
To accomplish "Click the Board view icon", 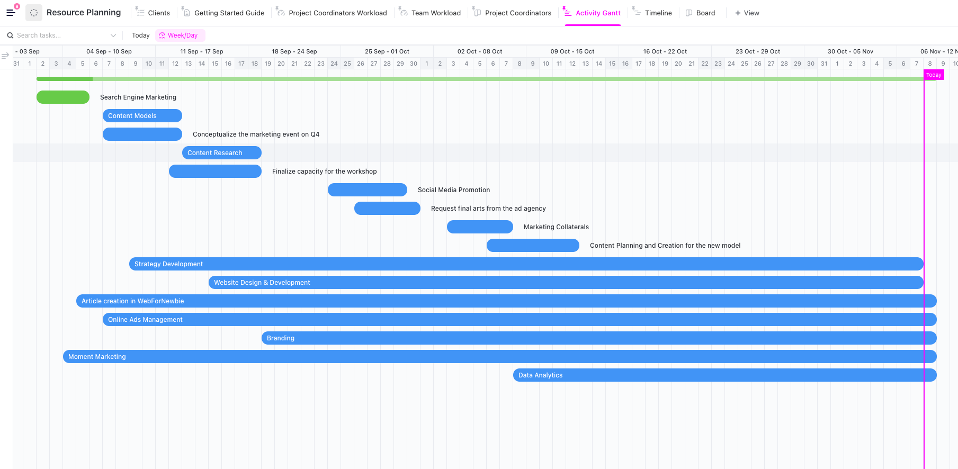I will point(689,13).
